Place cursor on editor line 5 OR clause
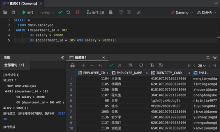Image resolution: width=220 pixels, height=132 pixels. tap(73, 40)
